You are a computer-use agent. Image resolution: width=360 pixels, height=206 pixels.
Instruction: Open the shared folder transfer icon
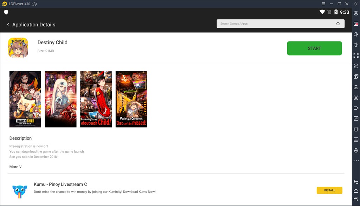pos(356,118)
